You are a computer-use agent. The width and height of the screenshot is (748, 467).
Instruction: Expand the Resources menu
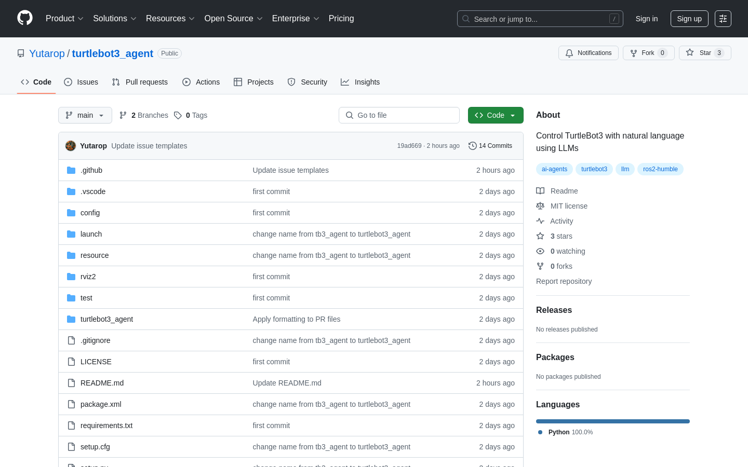pos(170,19)
